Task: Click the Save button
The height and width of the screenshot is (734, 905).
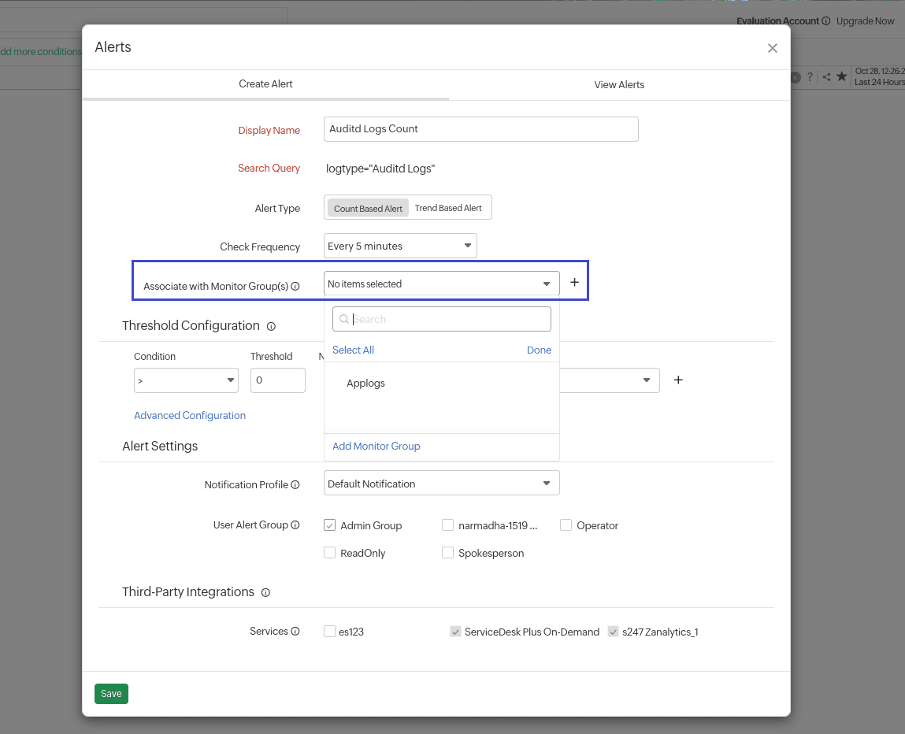Action: coord(111,694)
